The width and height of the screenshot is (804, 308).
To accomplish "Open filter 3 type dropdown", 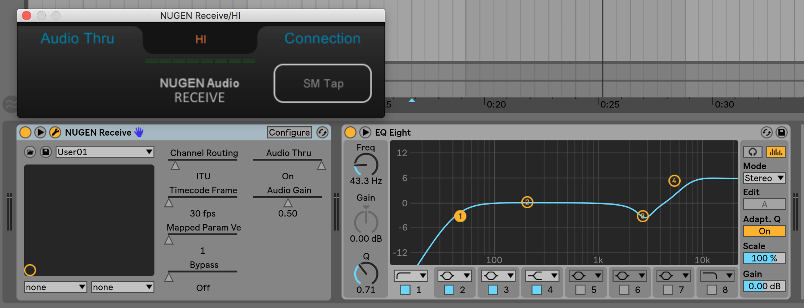I will [x=498, y=276].
